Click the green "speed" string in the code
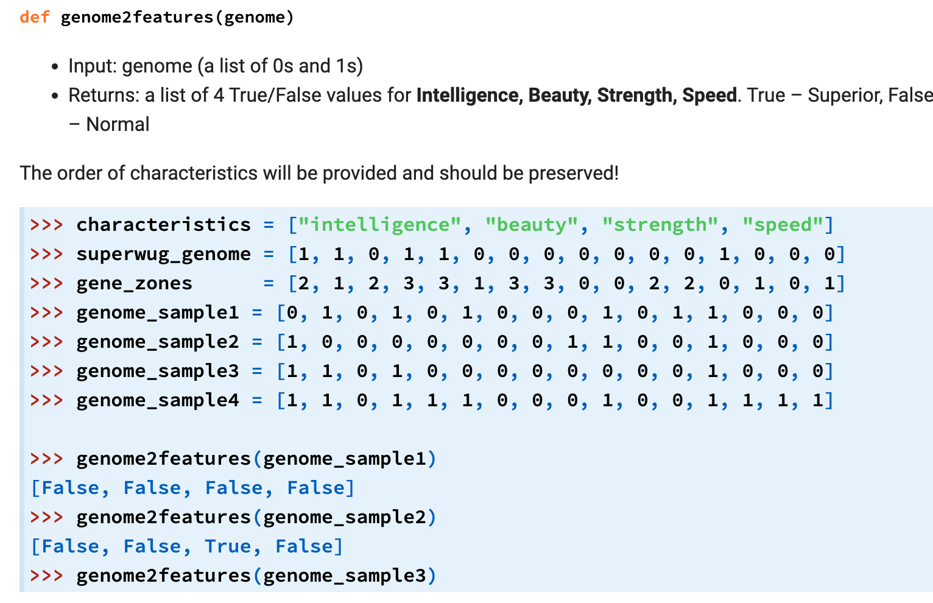 pyautogui.click(x=783, y=225)
